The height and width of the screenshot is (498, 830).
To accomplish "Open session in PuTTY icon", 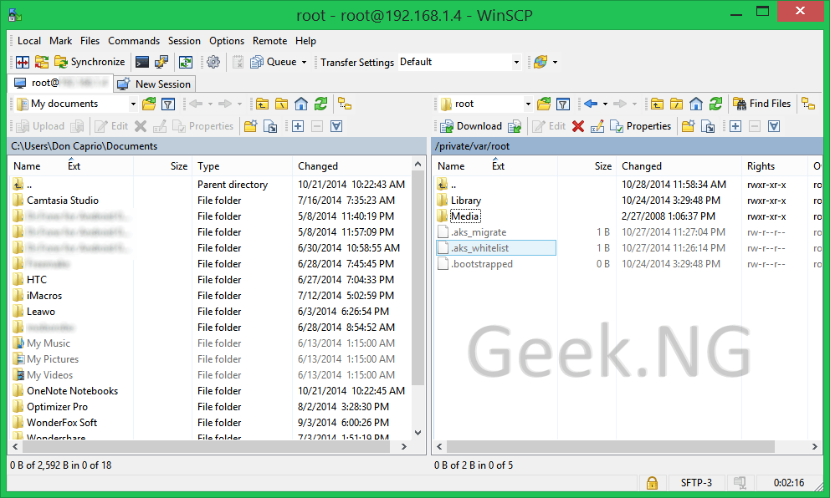I will 161,63.
